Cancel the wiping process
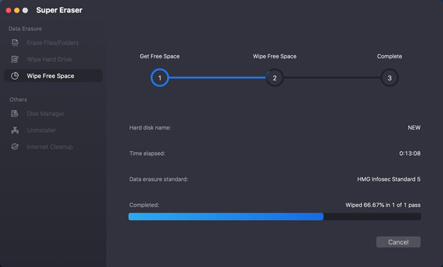The height and width of the screenshot is (267, 443). [x=398, y=242]
